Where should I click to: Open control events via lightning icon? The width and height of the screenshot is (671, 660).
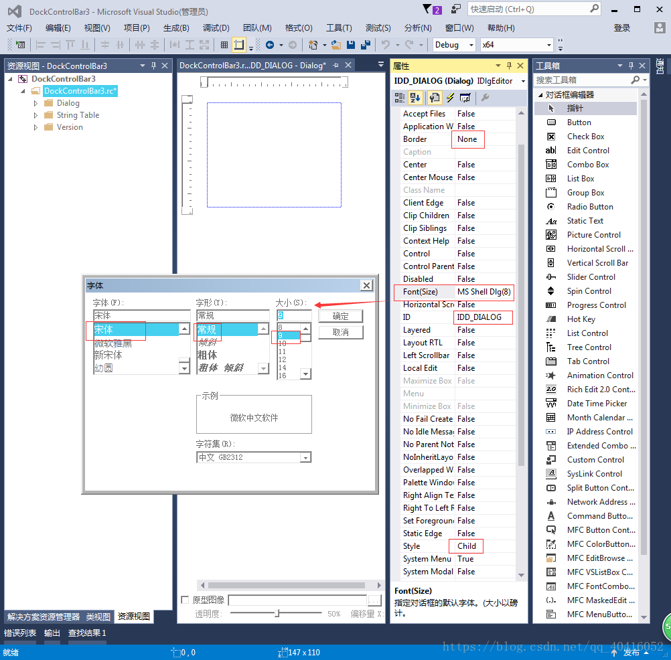[x=450, y=98]
